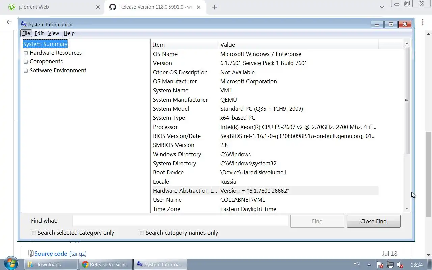Image resolution: width=432 pixels, height=270 pixels.
Task: Maximize the System Information window
Action: point(391,24)
